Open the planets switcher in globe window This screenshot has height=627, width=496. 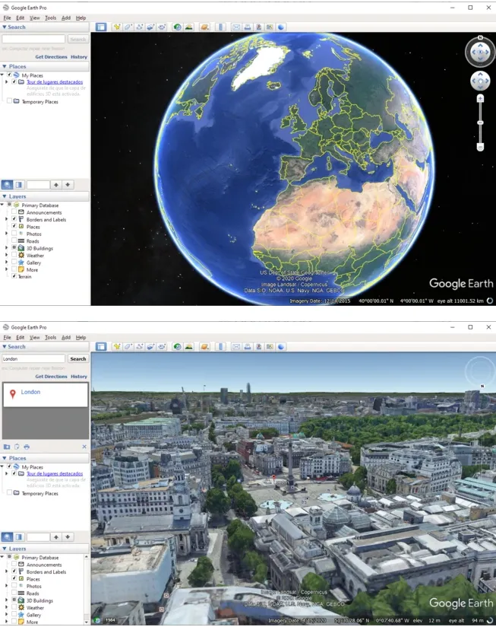click(205, 27)
